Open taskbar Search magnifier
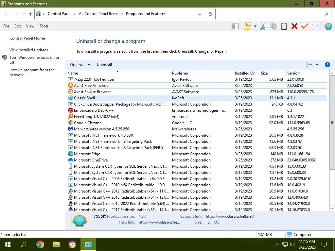The height and width of the screenshot is (251, 335). 24,244
